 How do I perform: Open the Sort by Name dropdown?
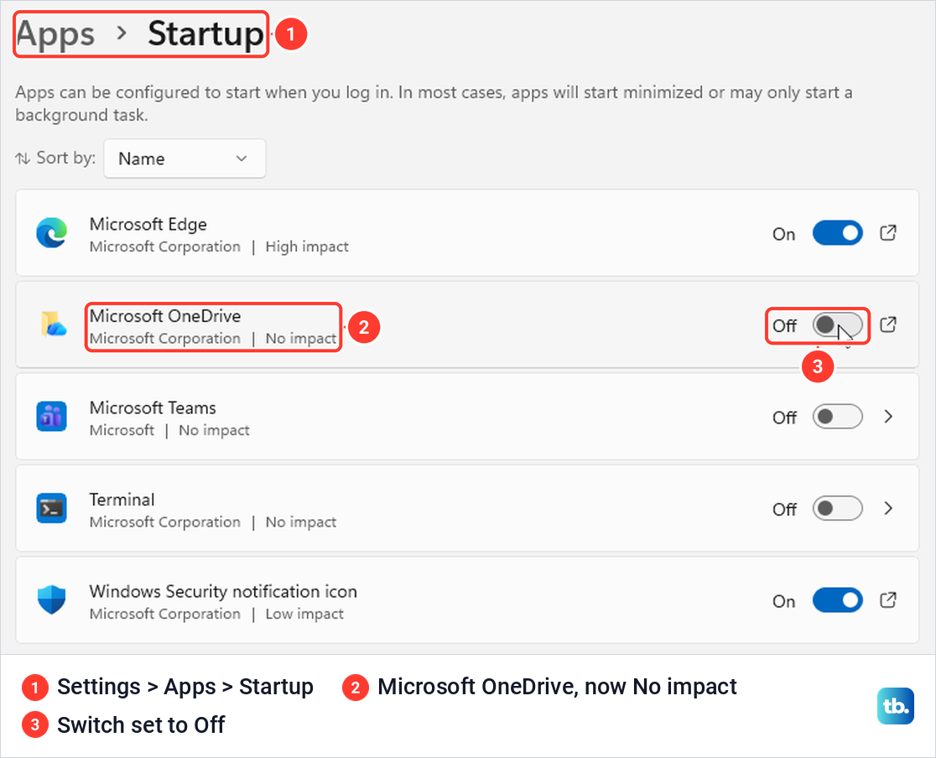point(185,158)
